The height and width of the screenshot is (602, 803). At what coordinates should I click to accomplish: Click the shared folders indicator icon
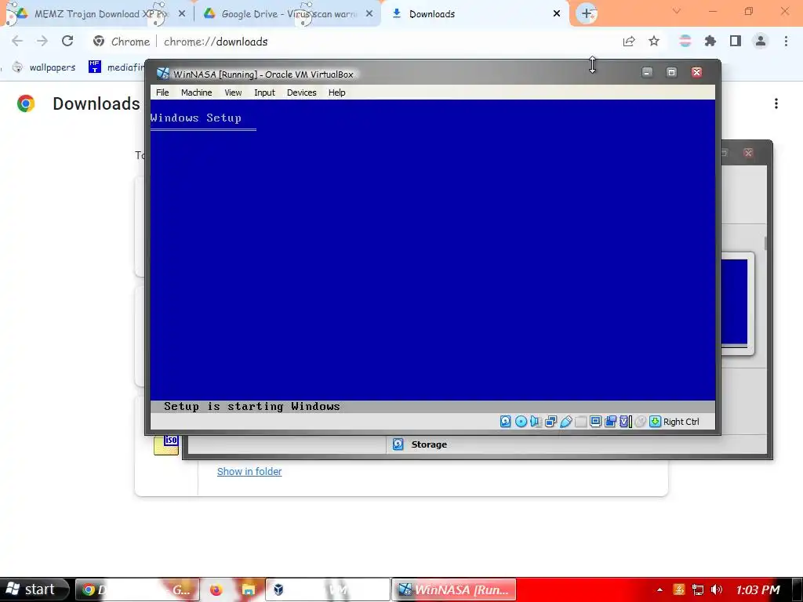[580, 421]
